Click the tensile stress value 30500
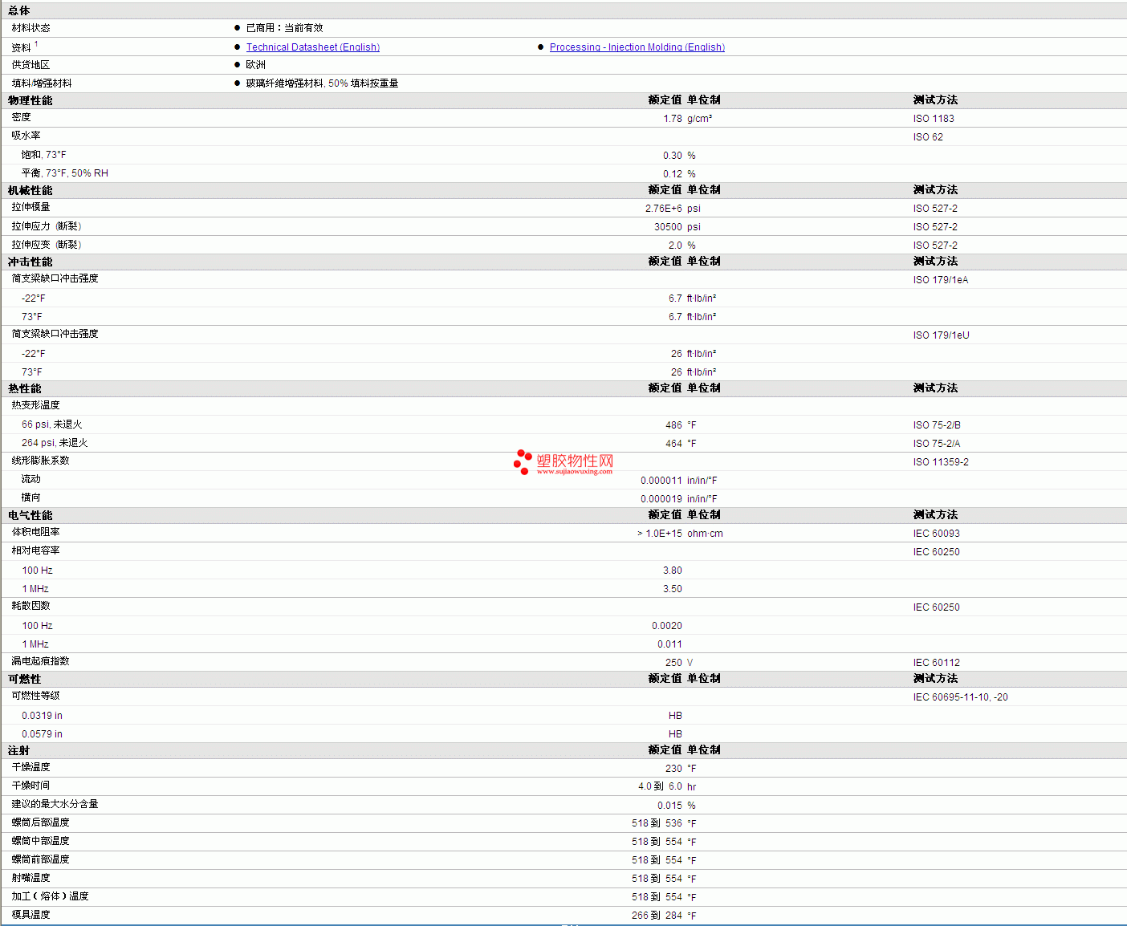This screenshot has width=1127, height=926. pos(668,227)
